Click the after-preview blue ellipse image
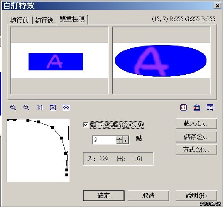Image resolution: width=223 pixels, height=207 pixels. click(161, 61)
